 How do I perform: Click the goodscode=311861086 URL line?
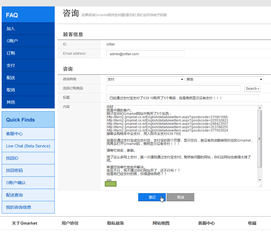point(167,117)
